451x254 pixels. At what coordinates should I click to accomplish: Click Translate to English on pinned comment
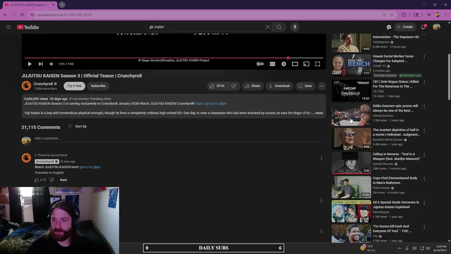49,173
